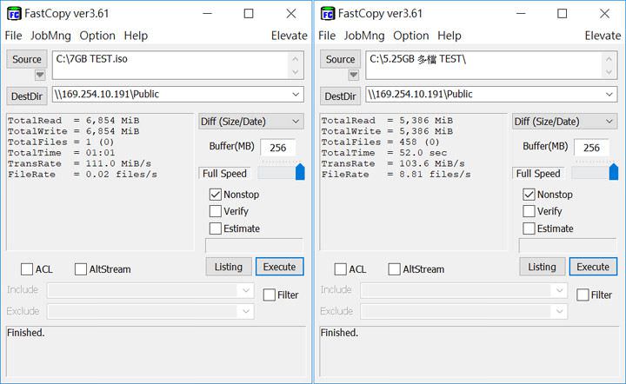Click Buffer(MB) field in right window

(591, 148)
